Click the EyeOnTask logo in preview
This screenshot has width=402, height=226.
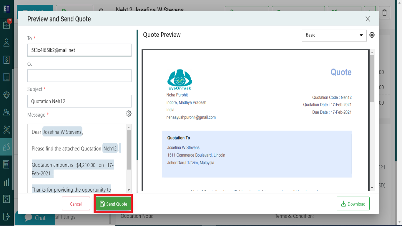pos(180,79)
